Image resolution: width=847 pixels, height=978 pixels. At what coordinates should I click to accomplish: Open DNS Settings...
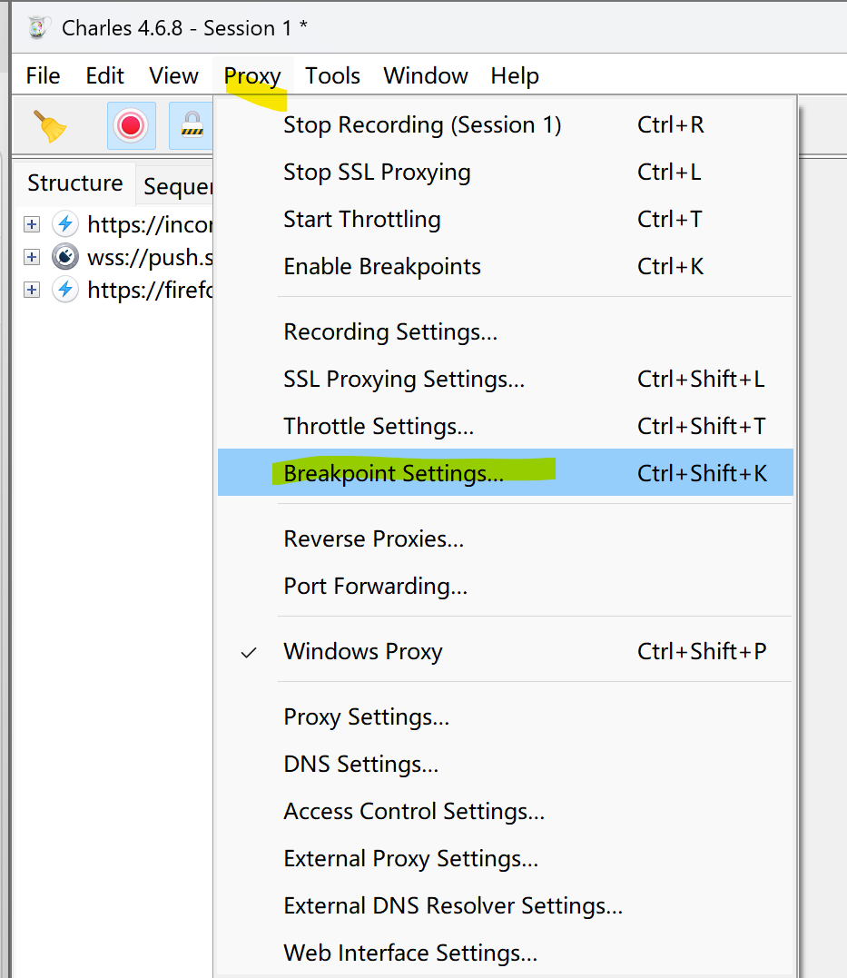pyautogui.click(x=506, y=765)
